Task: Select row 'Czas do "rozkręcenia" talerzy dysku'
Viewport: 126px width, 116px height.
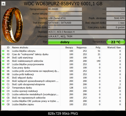Action: (63, 54)
